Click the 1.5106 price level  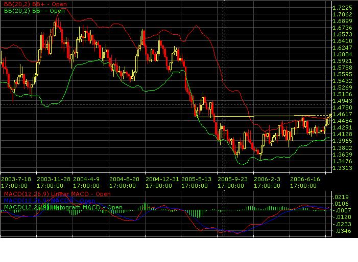coord(342,94)
